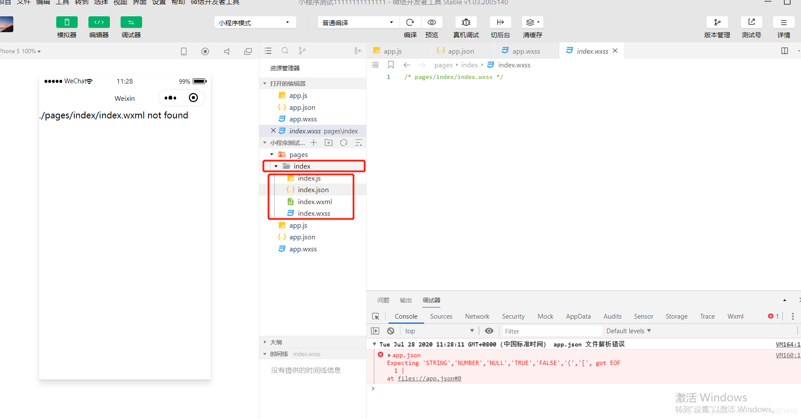Open the Default levels dropdown

point(629,331)
